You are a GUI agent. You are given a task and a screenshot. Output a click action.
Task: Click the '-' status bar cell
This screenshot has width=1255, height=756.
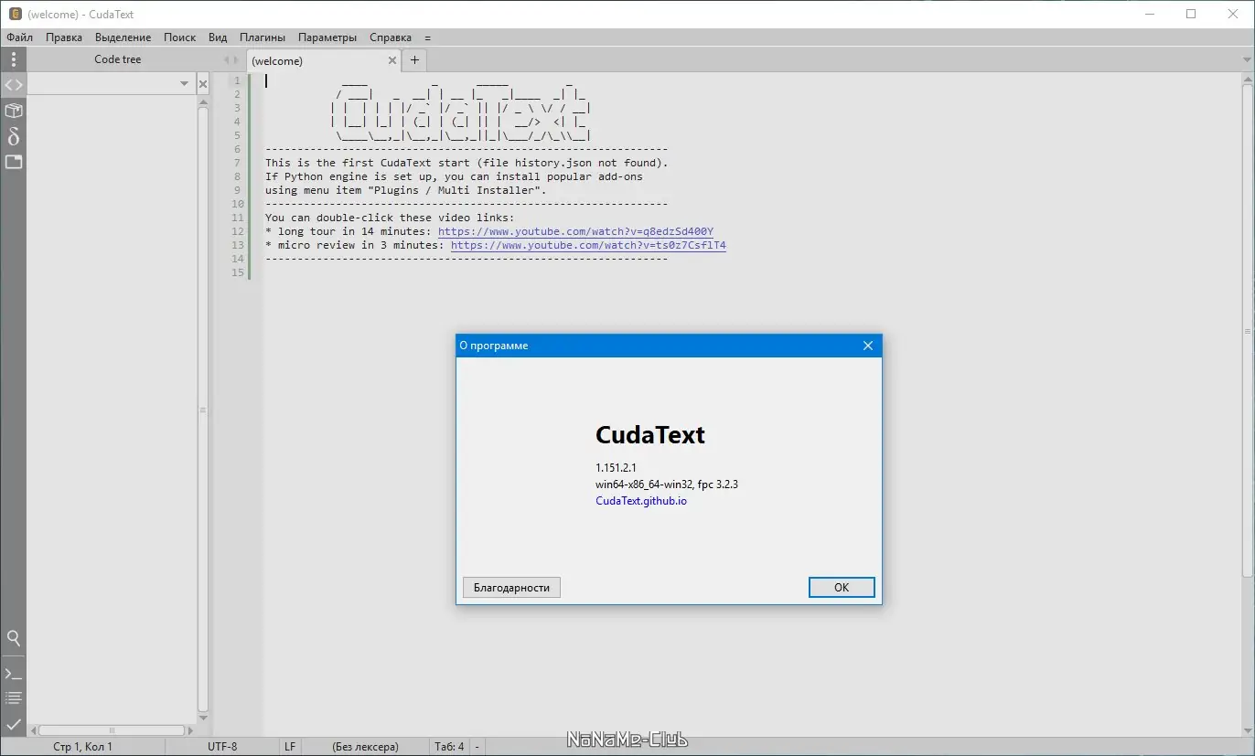(x=477, y=747)
